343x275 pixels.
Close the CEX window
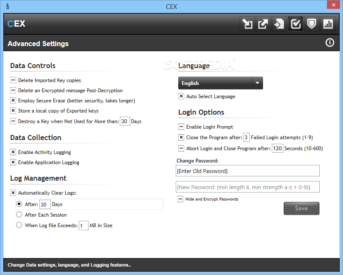pos(333,5)
